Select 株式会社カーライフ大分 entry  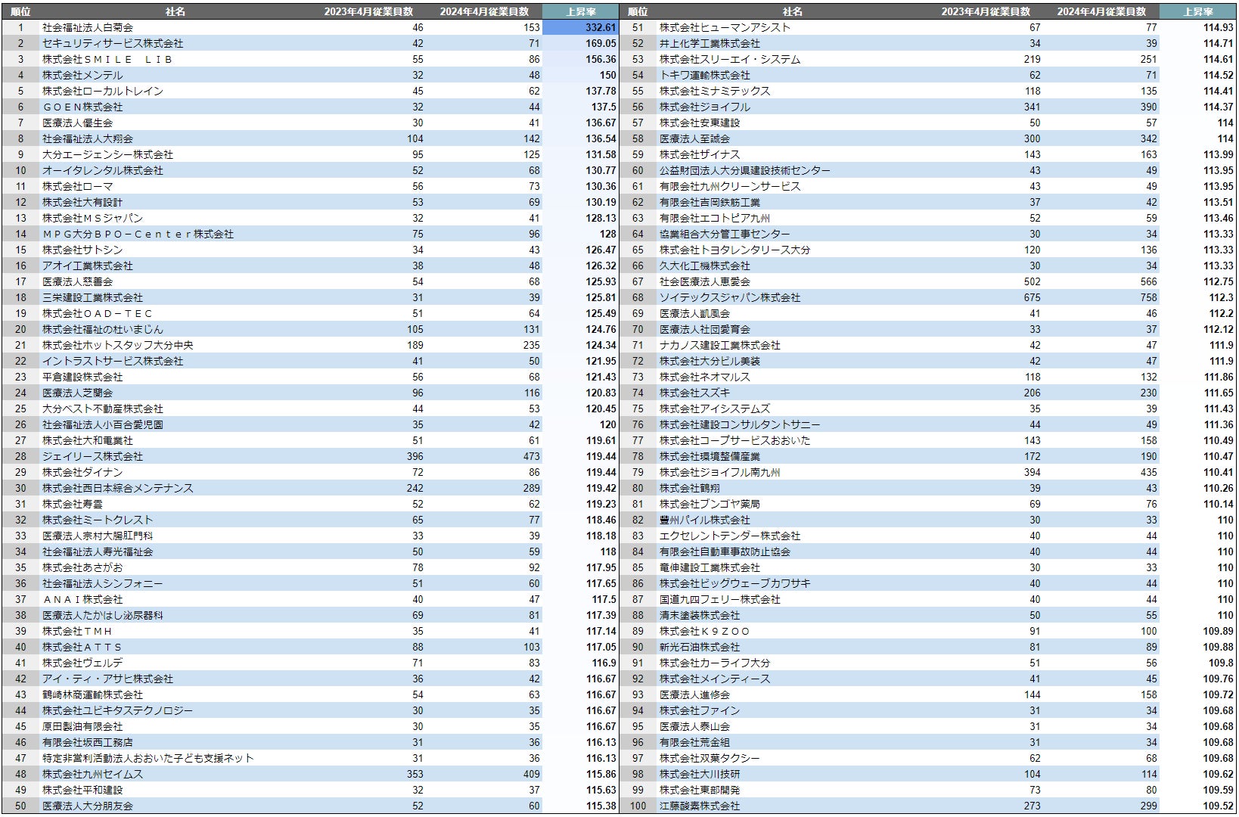715,663
